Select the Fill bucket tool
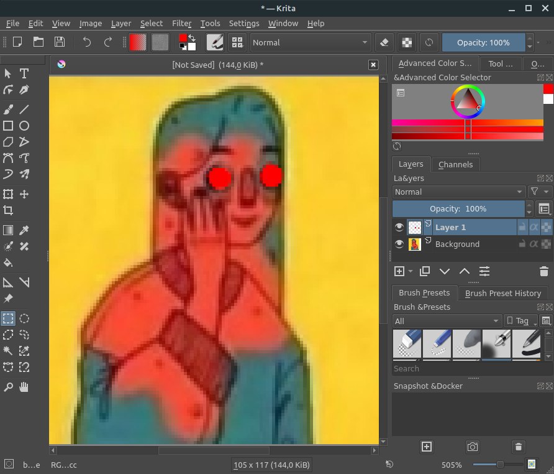 point(8,263)
